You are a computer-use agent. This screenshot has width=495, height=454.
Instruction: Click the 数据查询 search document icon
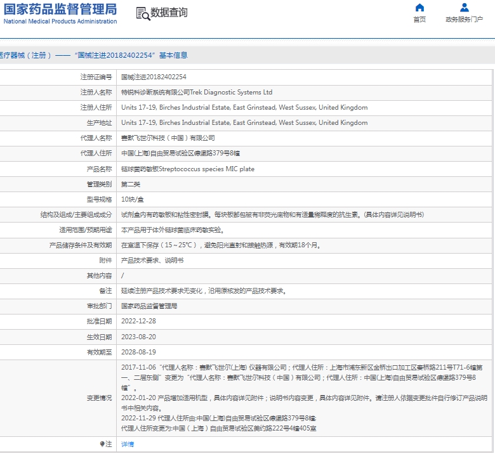(143, 13)
